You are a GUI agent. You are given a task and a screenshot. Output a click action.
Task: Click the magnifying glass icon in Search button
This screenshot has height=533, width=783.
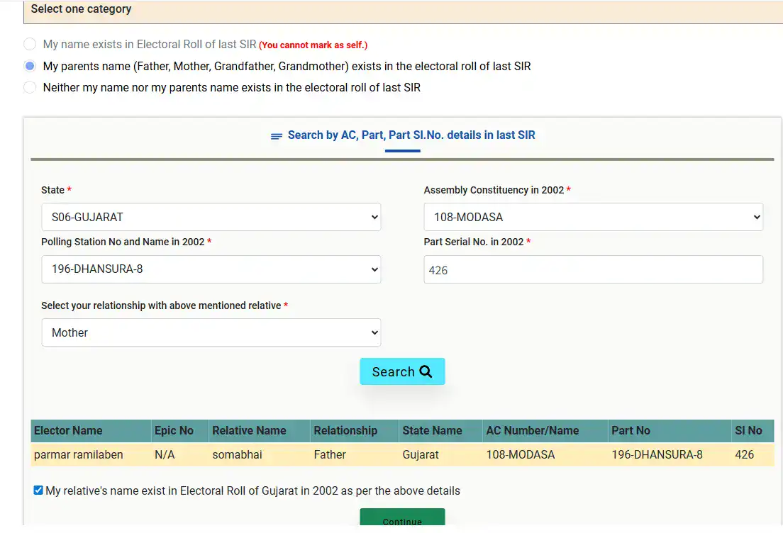pos(426,371)
